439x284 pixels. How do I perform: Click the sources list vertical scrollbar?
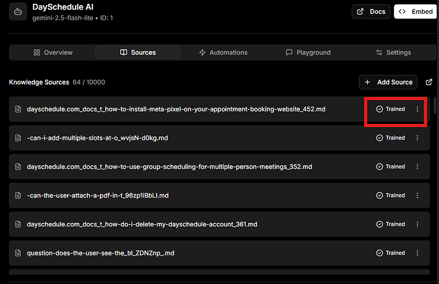tap(435, 105)
